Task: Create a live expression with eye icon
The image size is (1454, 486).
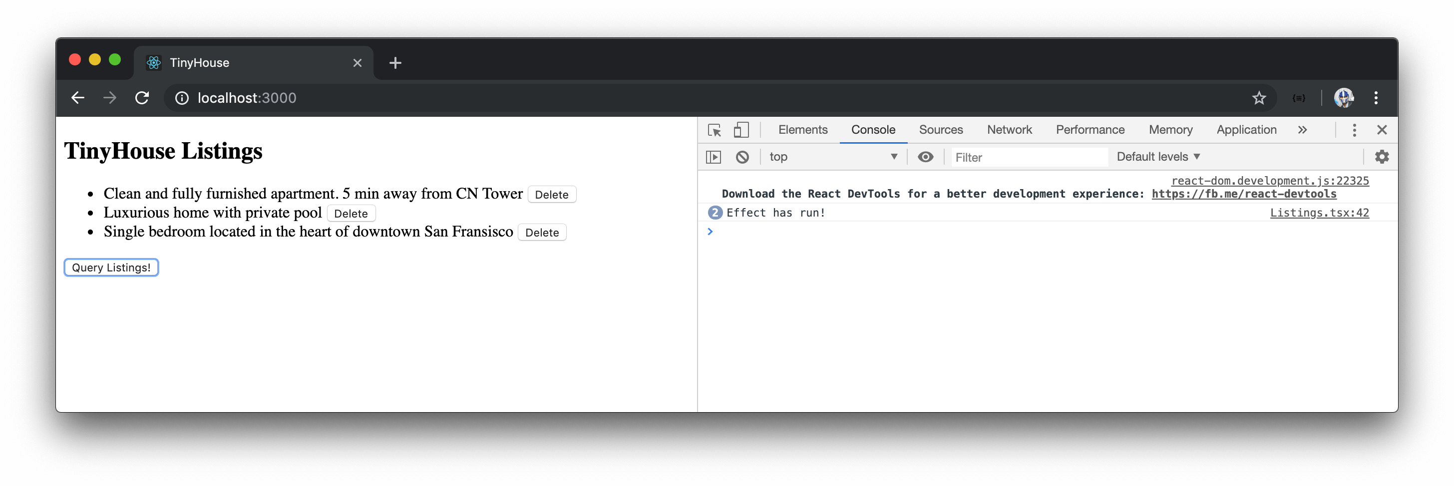Action: click(x=925, y=157)
